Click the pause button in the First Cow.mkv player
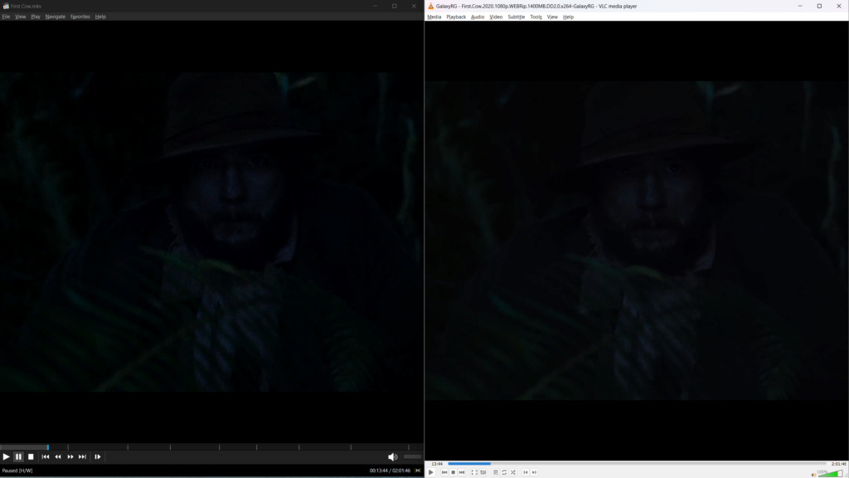 point(18,457)
